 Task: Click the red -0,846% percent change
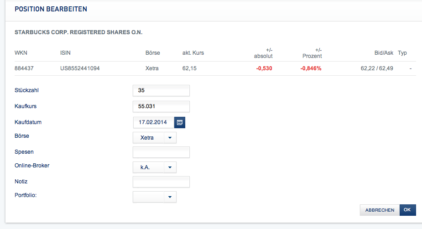pos(311,68)
